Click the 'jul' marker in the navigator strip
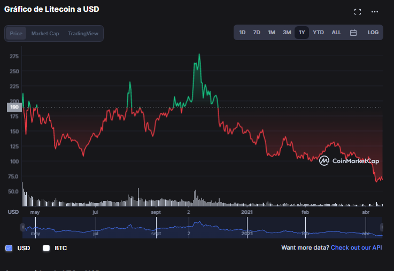Image resolution: width=394 pixels, height=271 pixels. pyautogui.click(x=96, y=234)
